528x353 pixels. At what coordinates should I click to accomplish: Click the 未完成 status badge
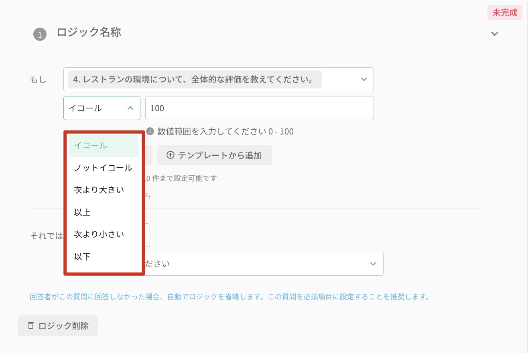(x=505, y=13)
